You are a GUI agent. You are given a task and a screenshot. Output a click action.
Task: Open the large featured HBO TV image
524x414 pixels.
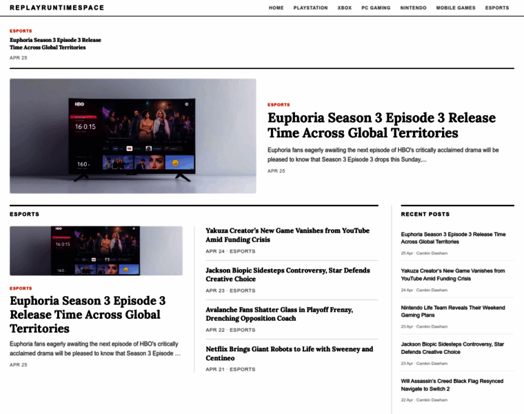pos(133,136)
